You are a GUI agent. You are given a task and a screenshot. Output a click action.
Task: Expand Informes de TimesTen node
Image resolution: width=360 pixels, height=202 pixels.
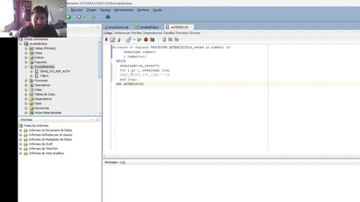[x=20, y=149]
